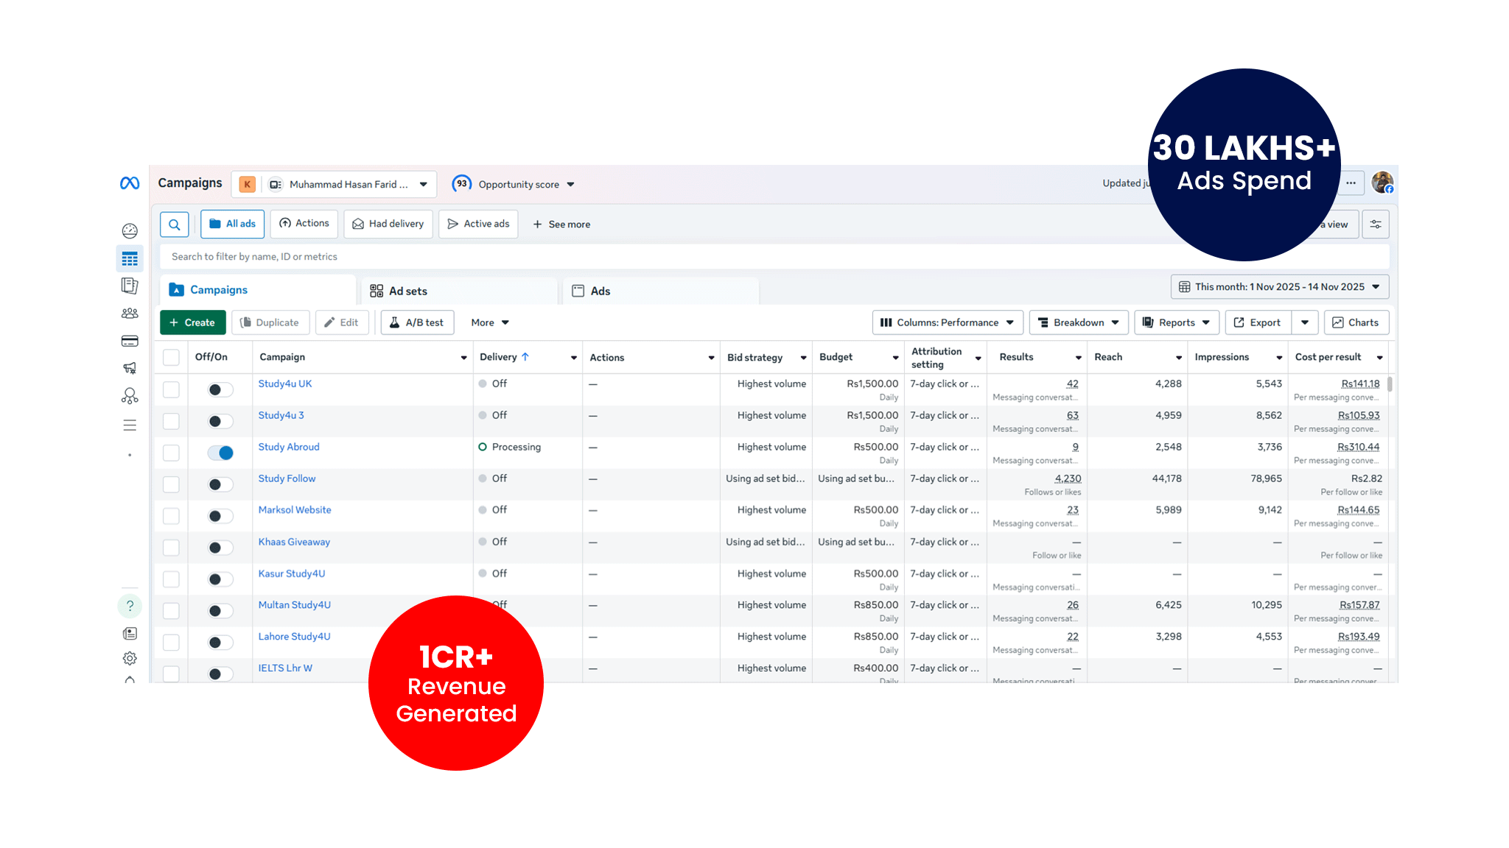
Task: Open the Advertising megaphone icon in sidebar
Action: [130, 368]
